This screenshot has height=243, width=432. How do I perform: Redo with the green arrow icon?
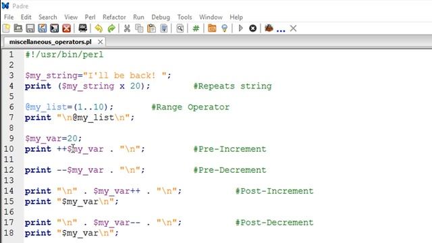[111, 28]
